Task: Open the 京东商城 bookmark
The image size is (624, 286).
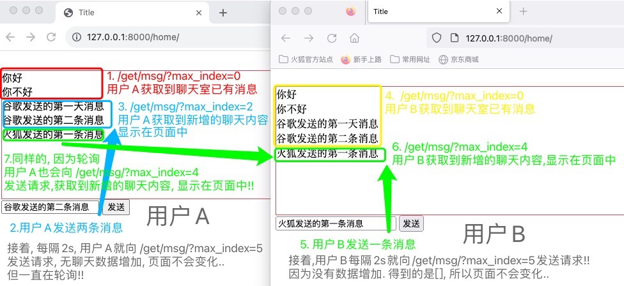Action: pos(458,59)
